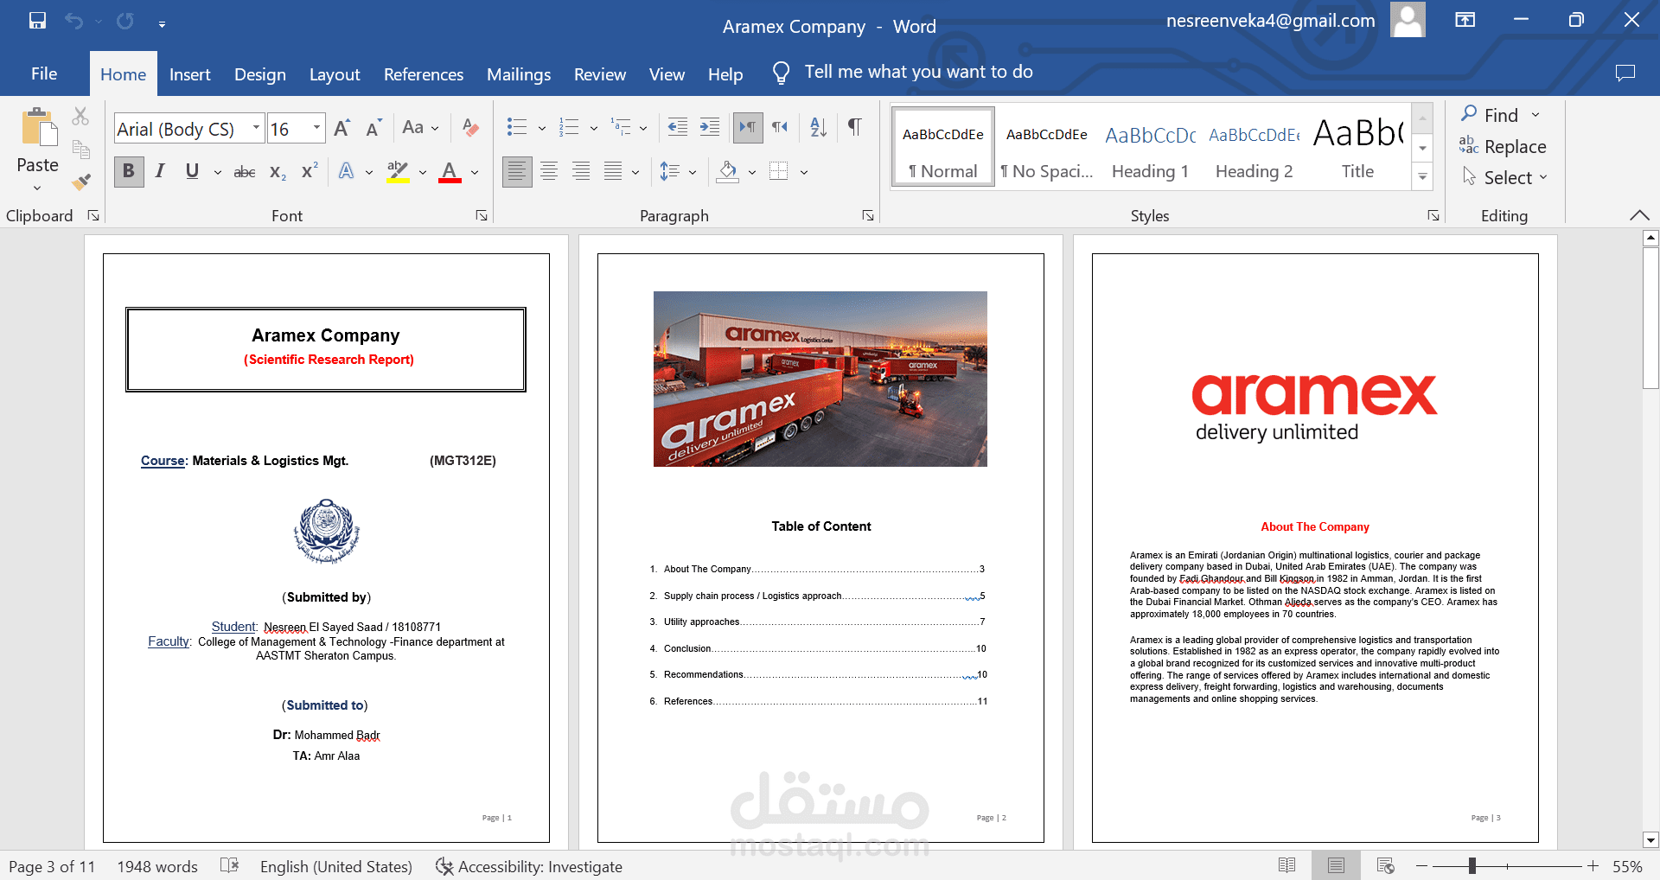The width and height of the screenshot is (1660, 880).
Task: Switch to the Insert tab
Action: click(189, 74)
